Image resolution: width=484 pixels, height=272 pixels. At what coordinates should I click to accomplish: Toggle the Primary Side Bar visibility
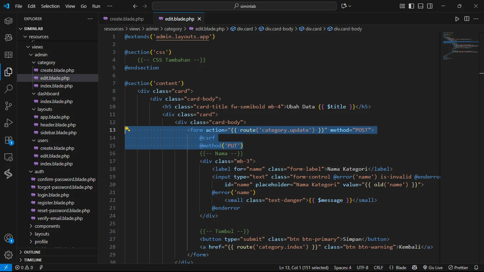click(x=411, y=6)
